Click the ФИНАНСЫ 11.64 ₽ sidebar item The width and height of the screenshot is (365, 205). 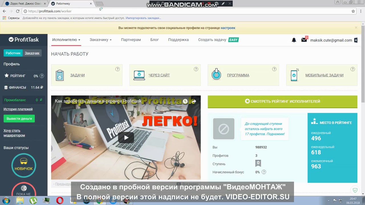24,87
